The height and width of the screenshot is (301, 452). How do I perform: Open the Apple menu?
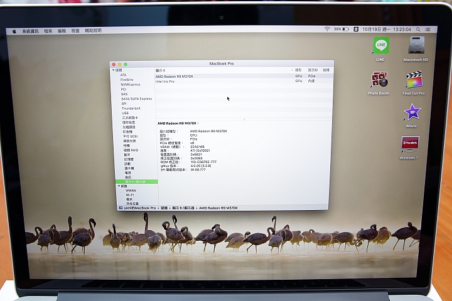[14, 31]
